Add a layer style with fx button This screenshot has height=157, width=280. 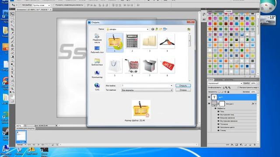(x=232, y=145)
